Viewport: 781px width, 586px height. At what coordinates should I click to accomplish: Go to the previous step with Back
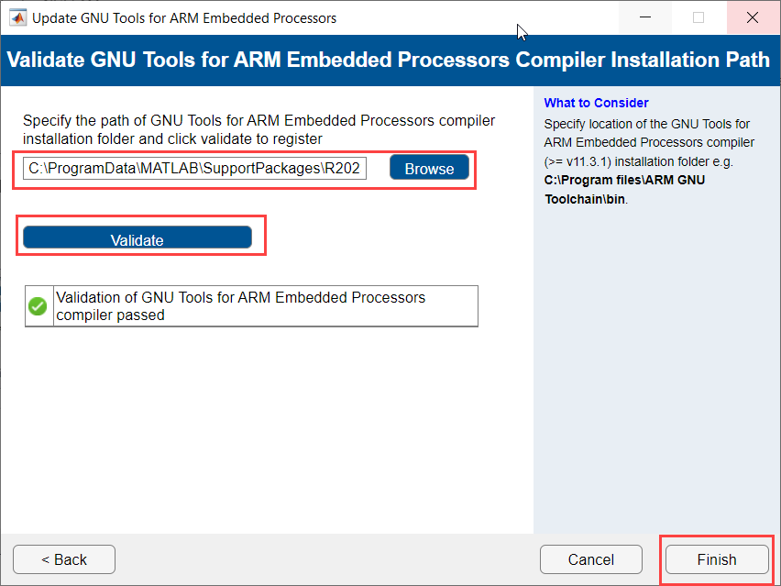tap(64, 559)
